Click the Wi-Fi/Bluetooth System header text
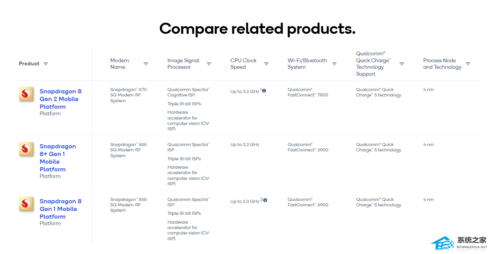This screenshot has height=254, width=493. click(307, 64)
